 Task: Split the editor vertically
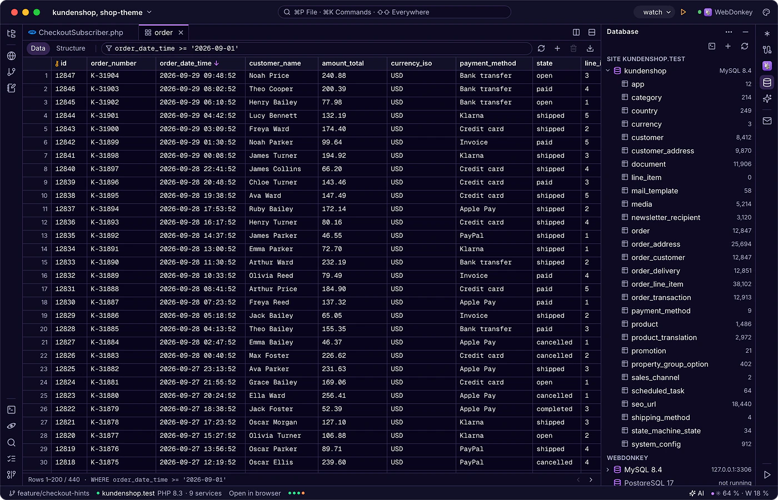pos(576,32)
